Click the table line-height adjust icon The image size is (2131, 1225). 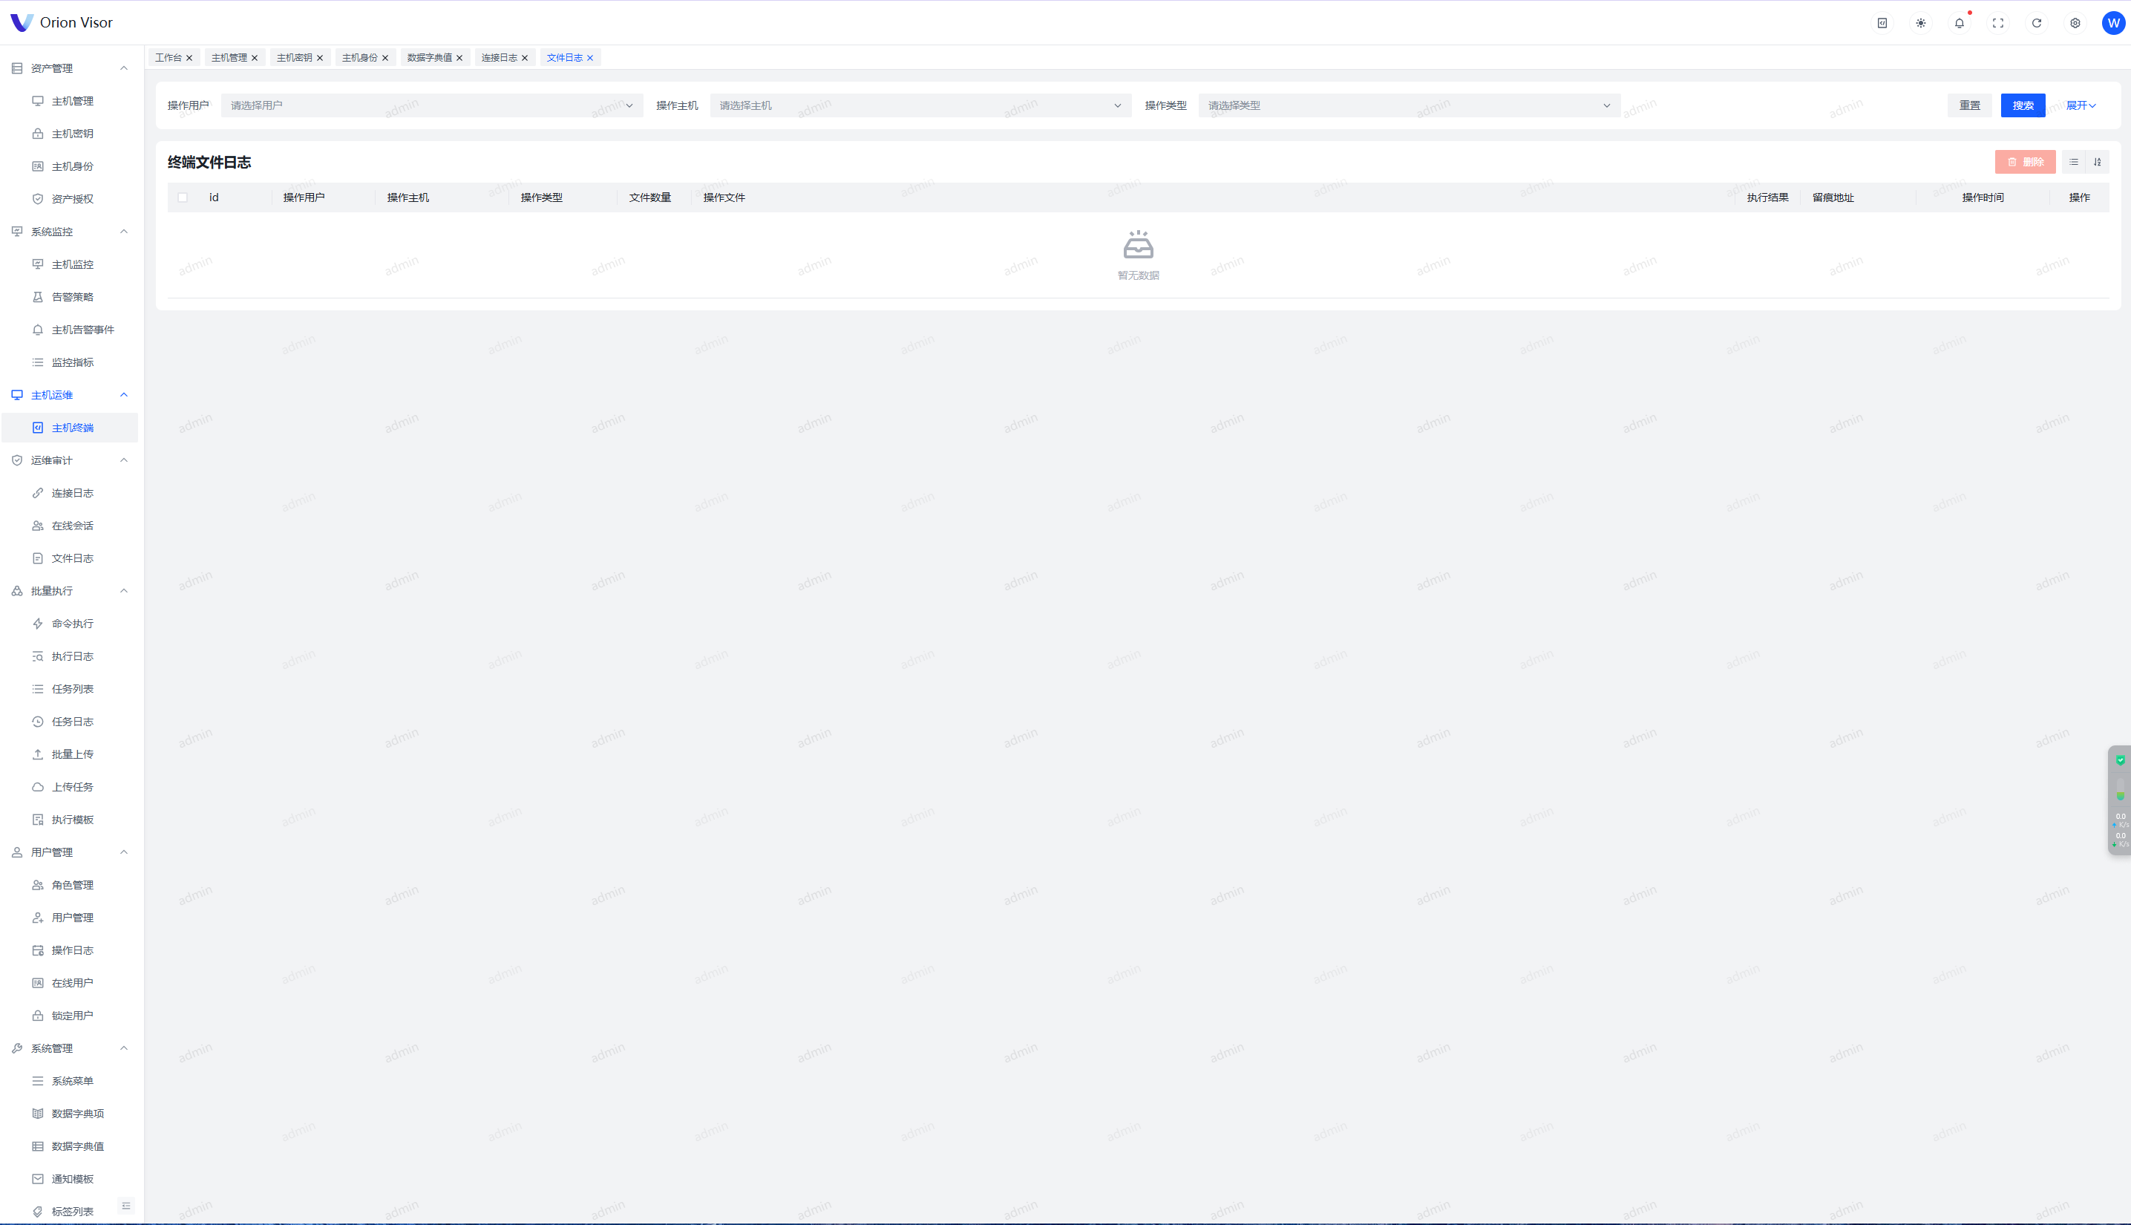[2098, 162]
